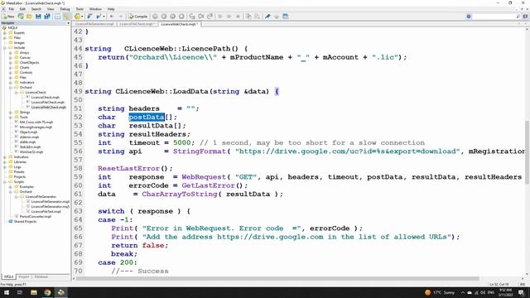Click the highlighted postData variable on line 52

(147, 117)
